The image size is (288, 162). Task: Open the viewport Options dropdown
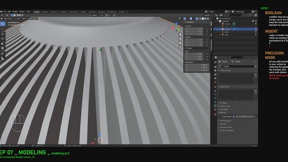point(208,15)
